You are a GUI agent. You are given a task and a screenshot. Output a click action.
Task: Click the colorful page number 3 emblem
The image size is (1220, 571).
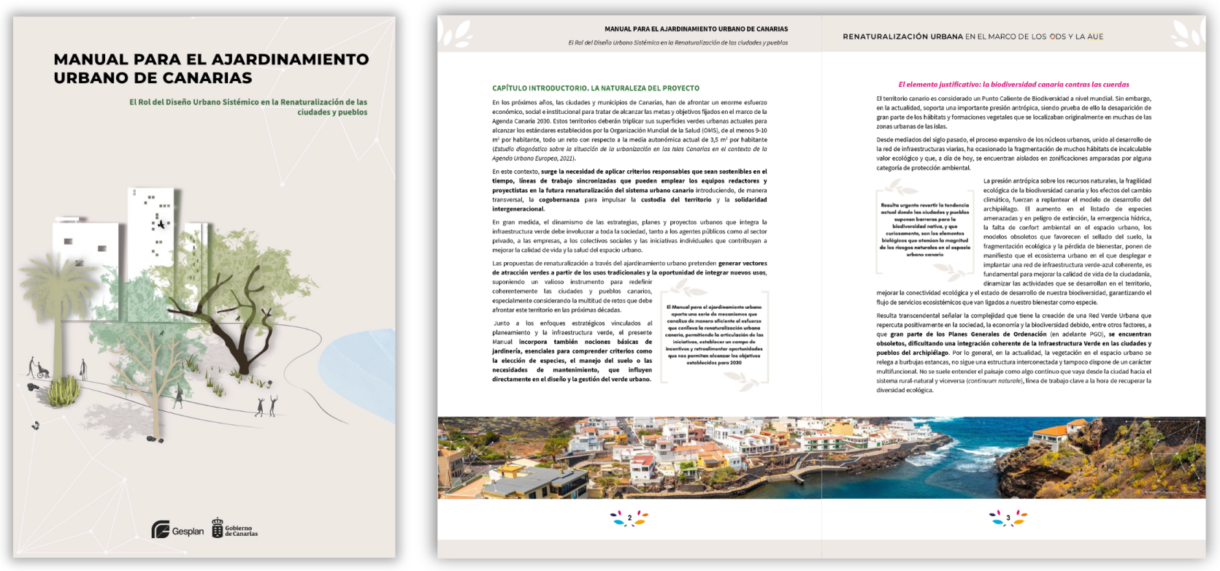[x=1008, y=518]
